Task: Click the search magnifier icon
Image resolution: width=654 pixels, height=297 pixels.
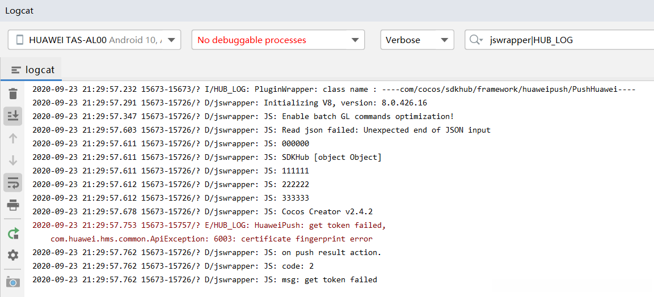Action: point(476,40)
